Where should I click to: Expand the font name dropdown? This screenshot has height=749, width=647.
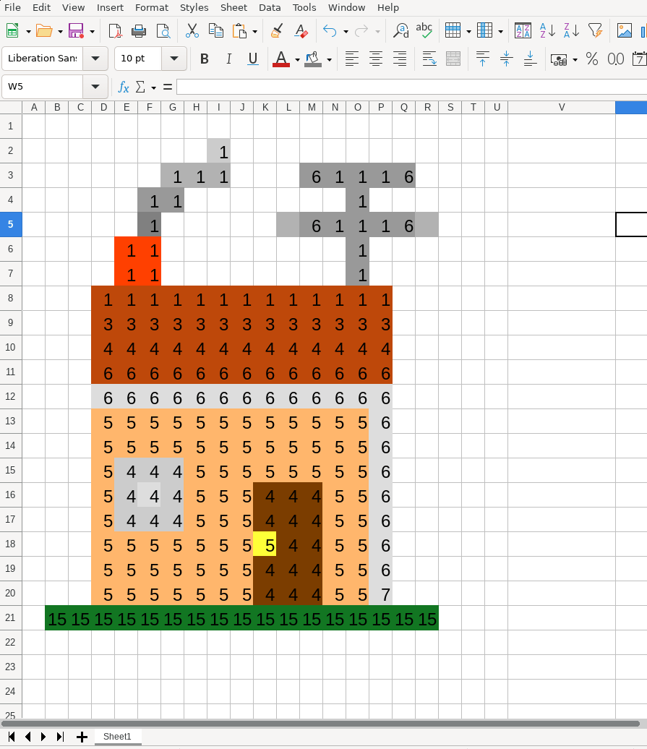(95, 59)
